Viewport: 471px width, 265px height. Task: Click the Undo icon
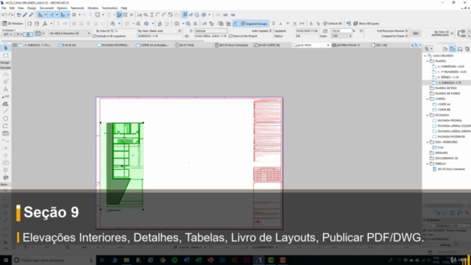[4, 15]
